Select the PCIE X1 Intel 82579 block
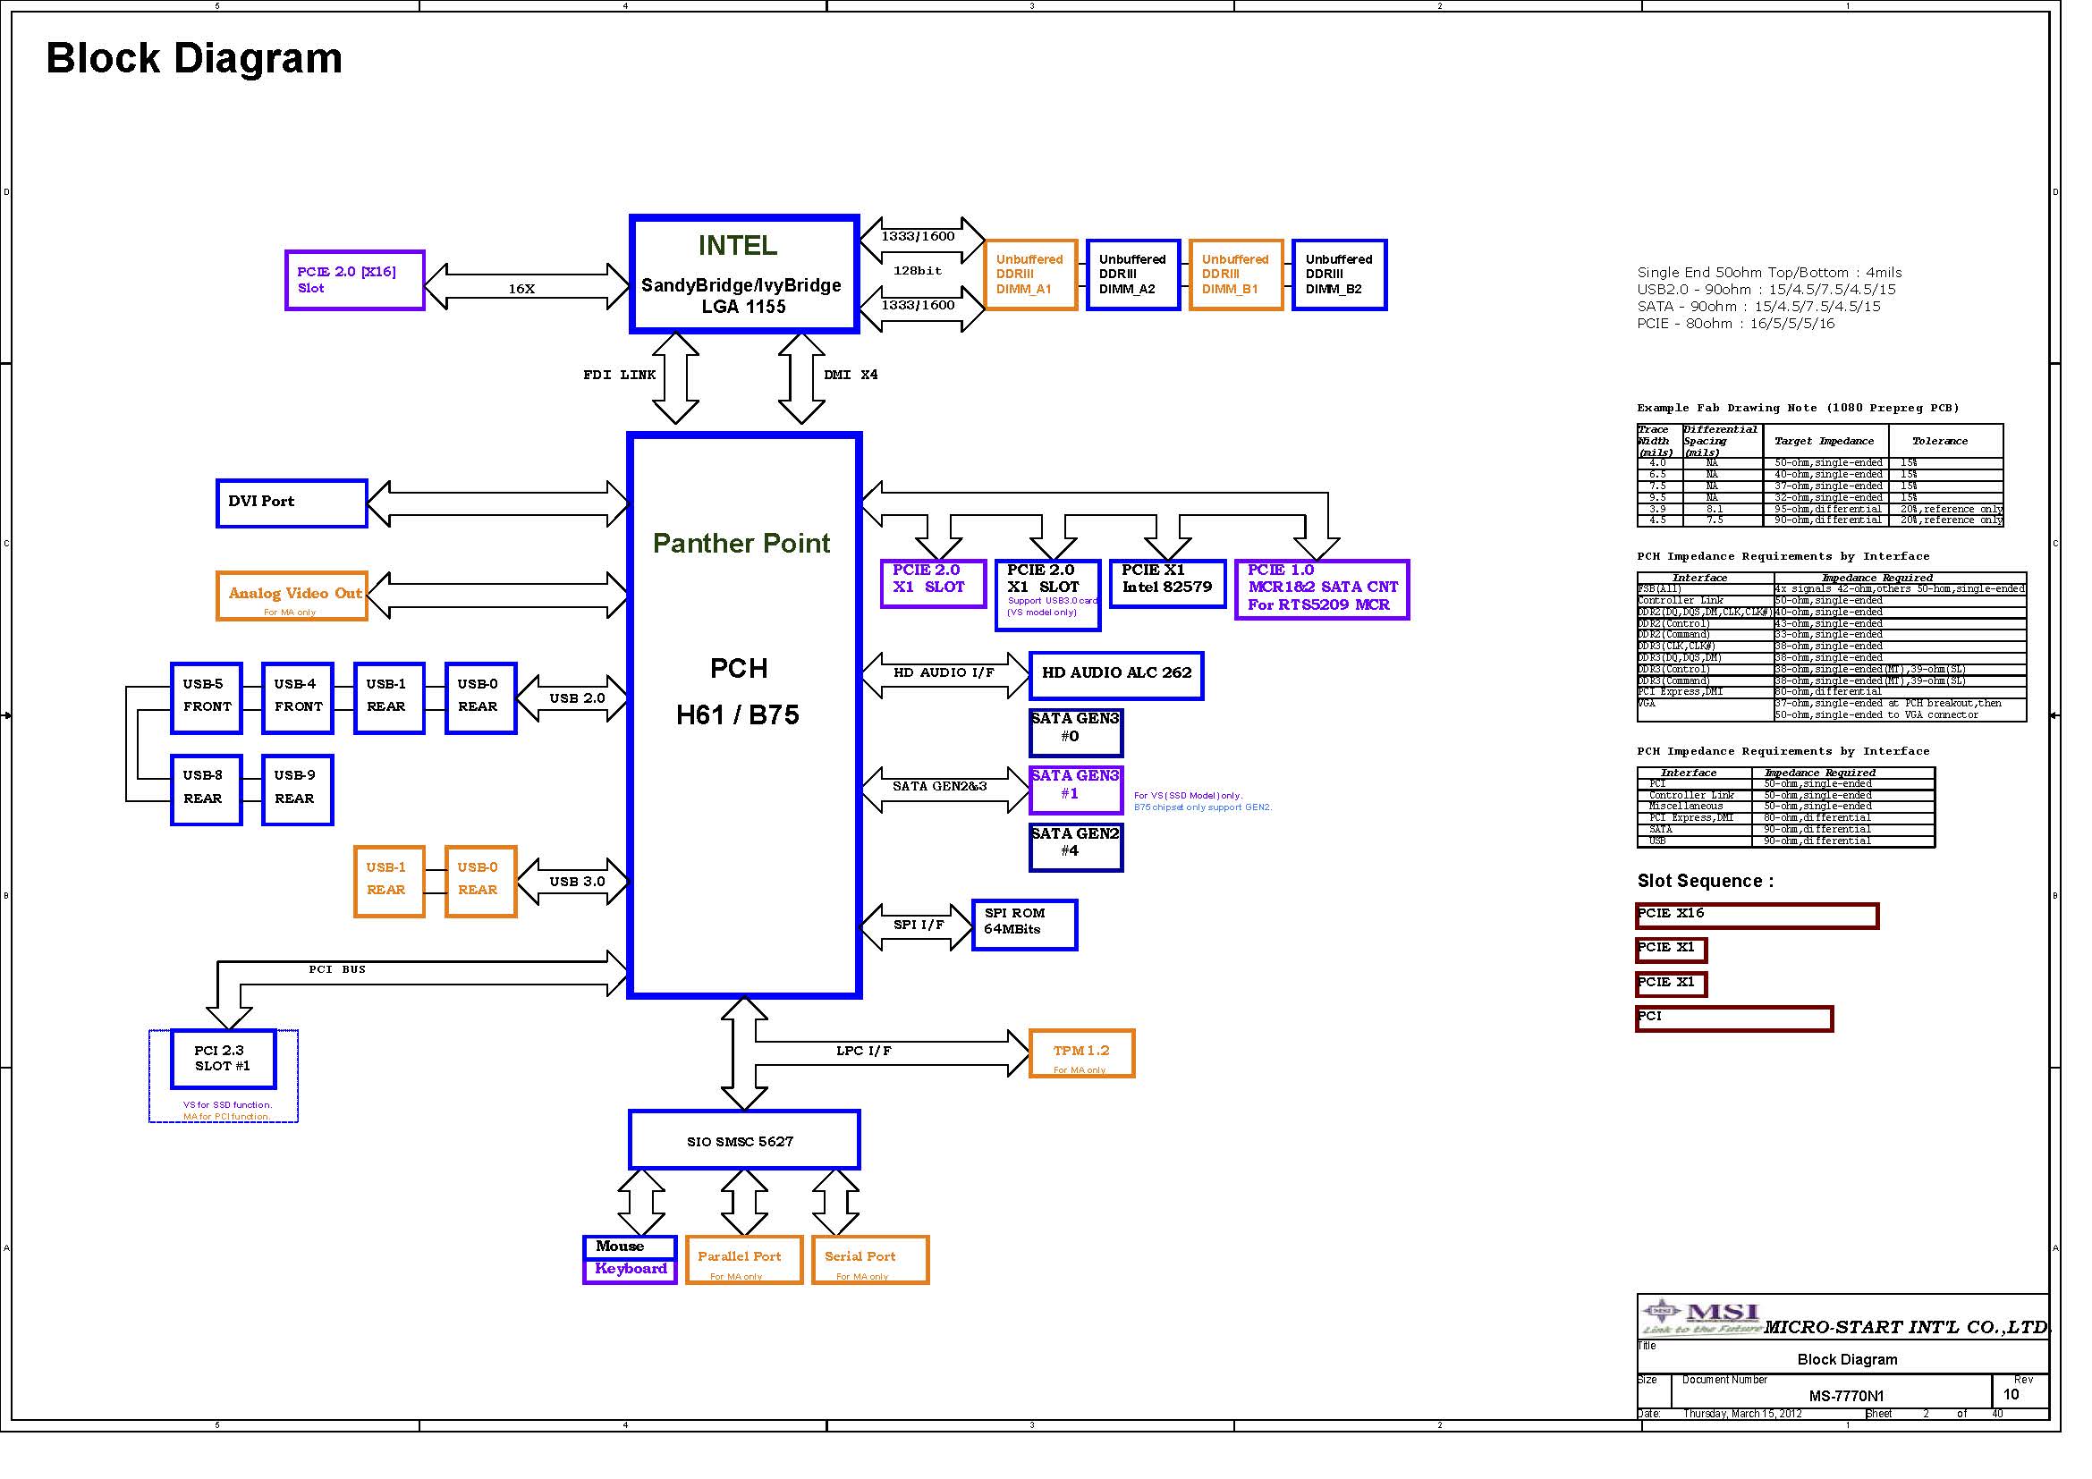2092x1479 pixels. [1168, 584]
